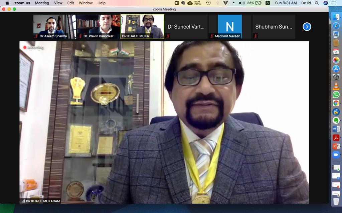Viewport: 342px width, 213px height.
Task: Open the Help menu
Action: point(102,3)
